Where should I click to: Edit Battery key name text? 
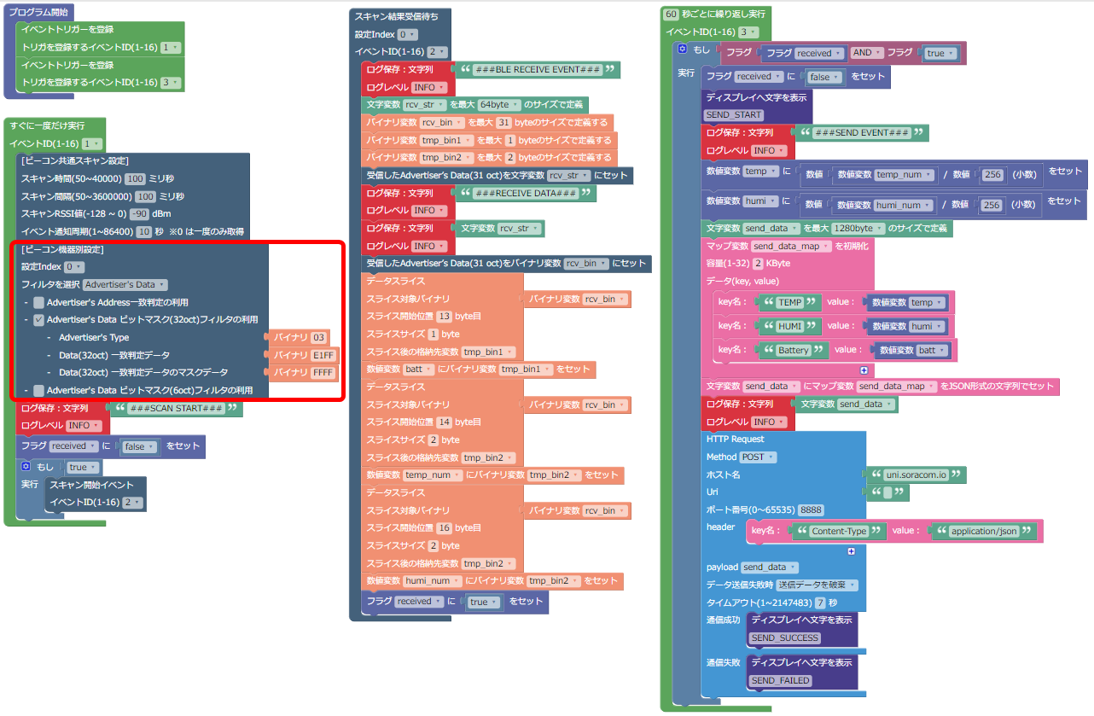[x=795, y=350]
